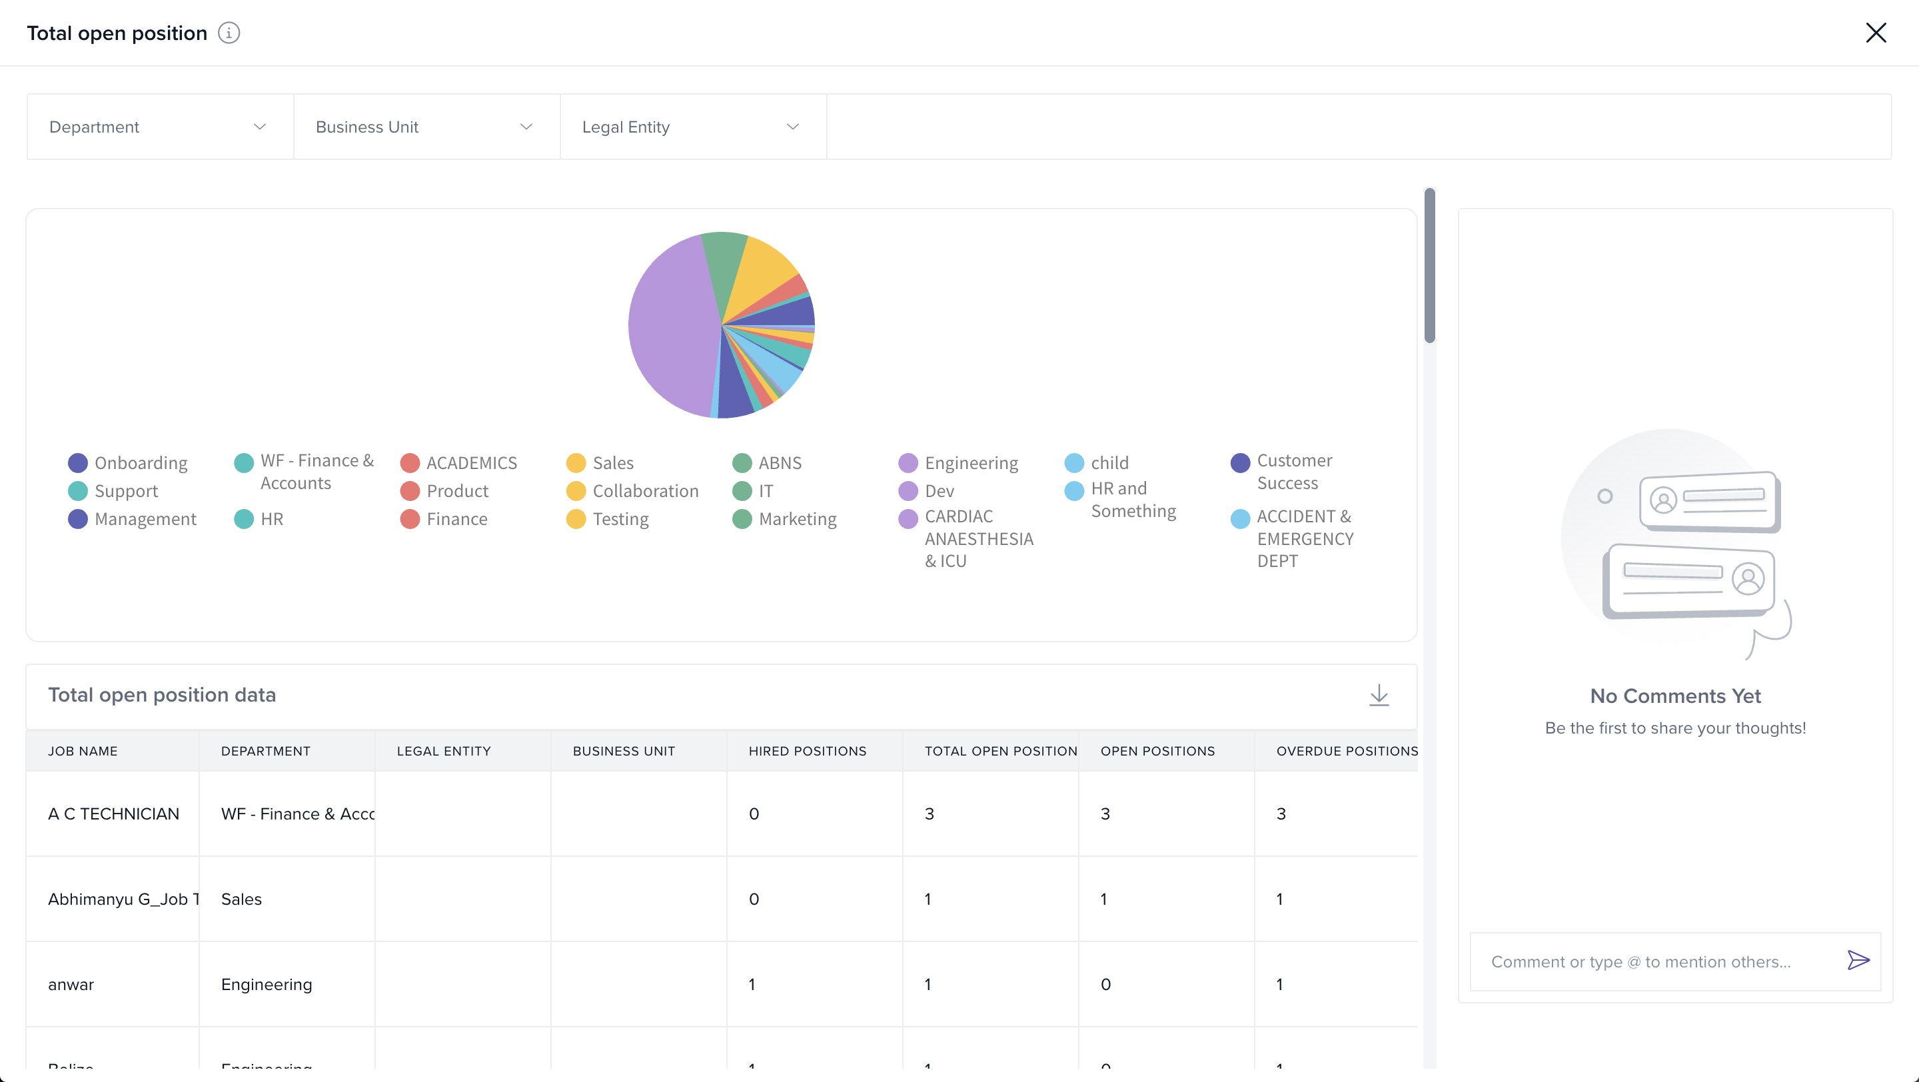Send the comment with the arrow icon

pos(1858,960)
